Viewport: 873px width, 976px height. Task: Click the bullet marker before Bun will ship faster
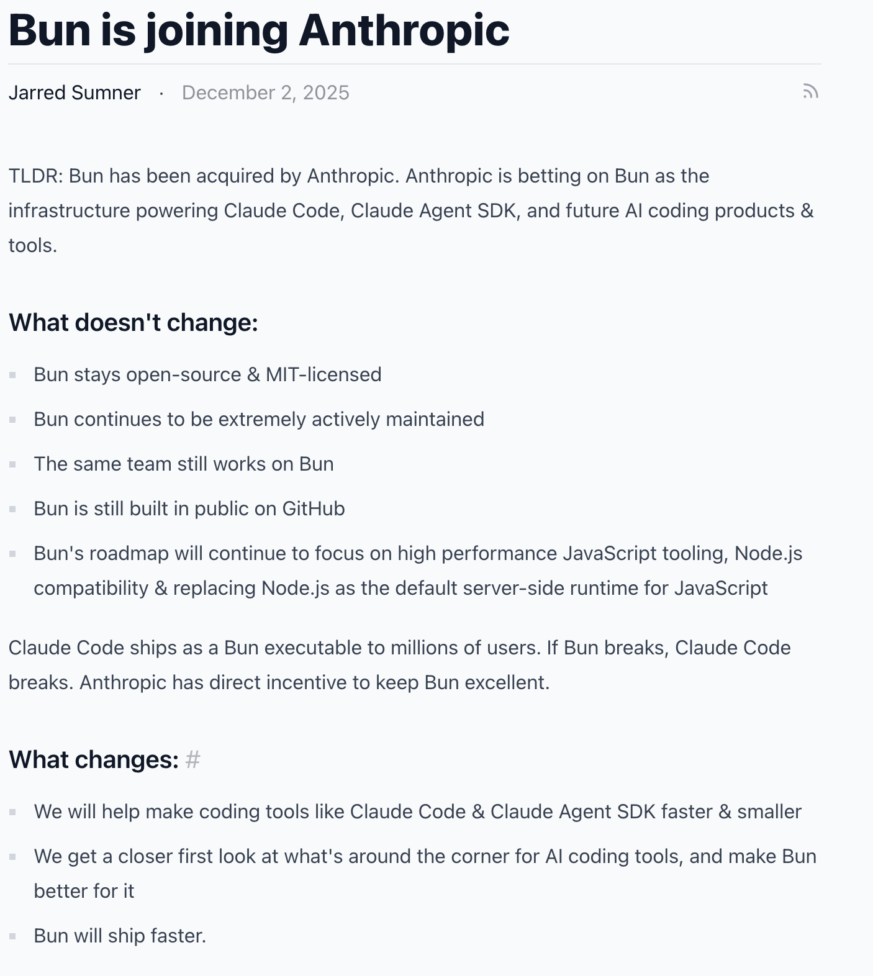12,936
